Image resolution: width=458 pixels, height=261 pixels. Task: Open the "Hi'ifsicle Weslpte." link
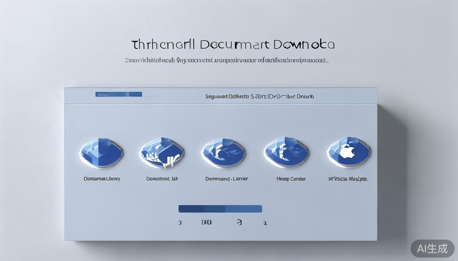348,179
